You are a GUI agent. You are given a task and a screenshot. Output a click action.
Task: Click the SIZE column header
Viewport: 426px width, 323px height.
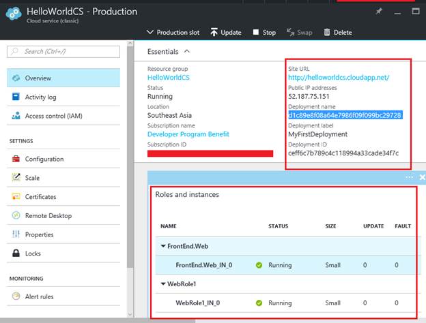(x=330, y=226)
